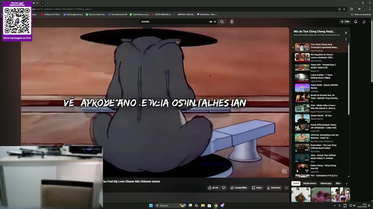Click the Download button
The width and height of the screenshot is (373, 209).
[273, 188]
